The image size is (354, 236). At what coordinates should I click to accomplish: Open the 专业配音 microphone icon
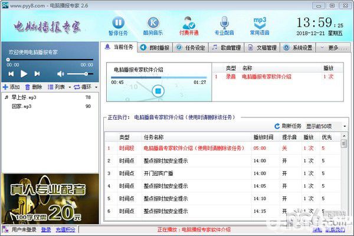tap(224, 22)
